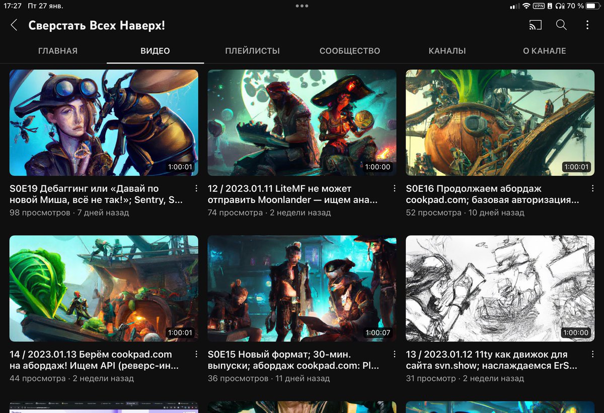
Task: Open the top-right channel options menu
Action: [x=587, y=25]
